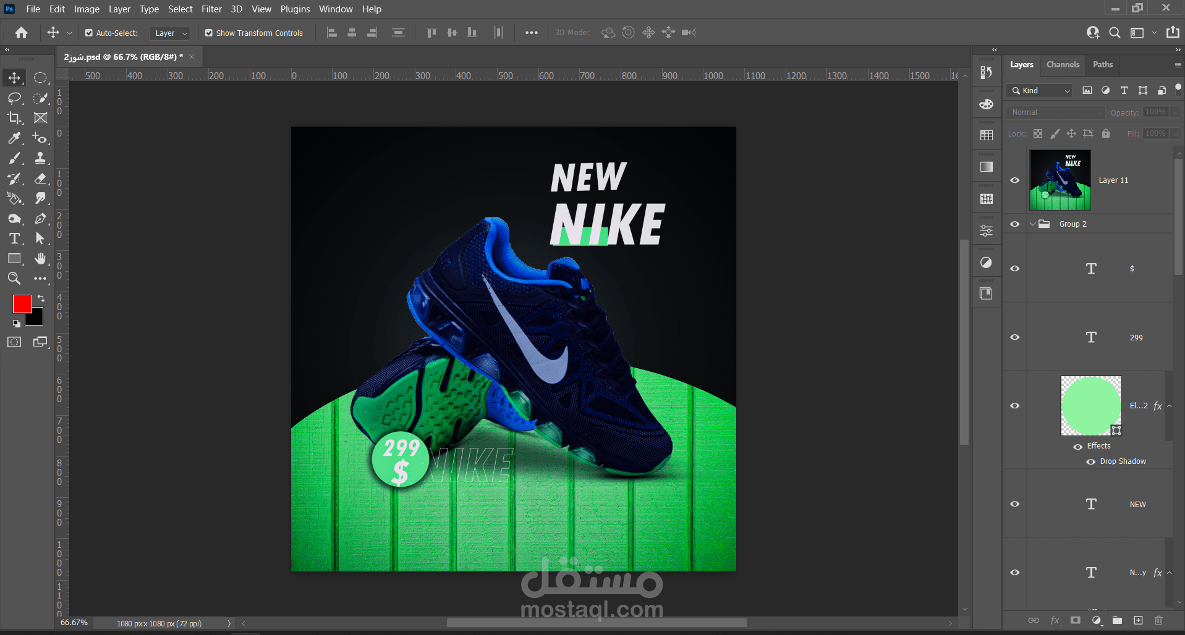Open the blend mode Normal dropdown

coord(1055,112)
